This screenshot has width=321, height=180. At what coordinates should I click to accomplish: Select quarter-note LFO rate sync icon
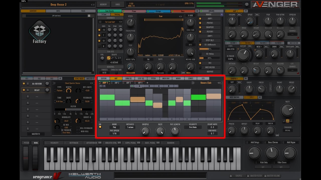284,121
